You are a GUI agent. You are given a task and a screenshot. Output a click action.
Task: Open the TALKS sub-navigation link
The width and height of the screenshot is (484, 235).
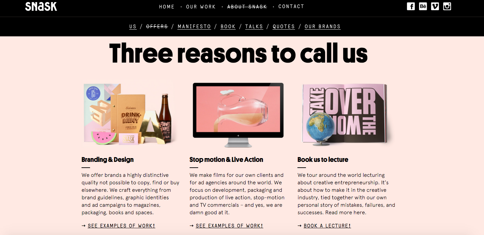click(254, 27)
